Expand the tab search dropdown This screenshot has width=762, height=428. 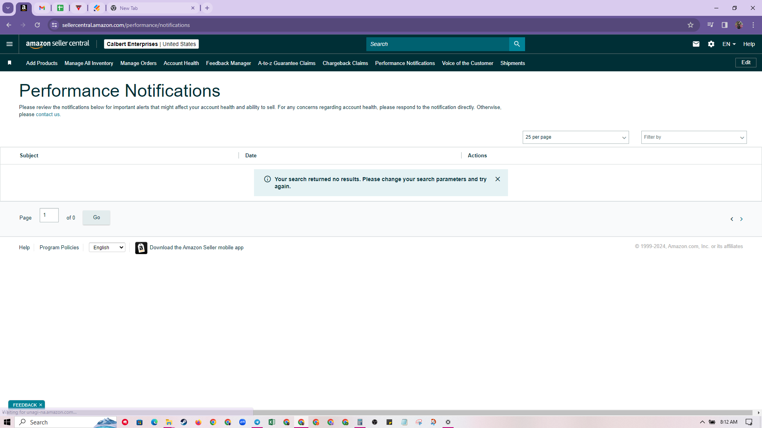click(8, 8)
